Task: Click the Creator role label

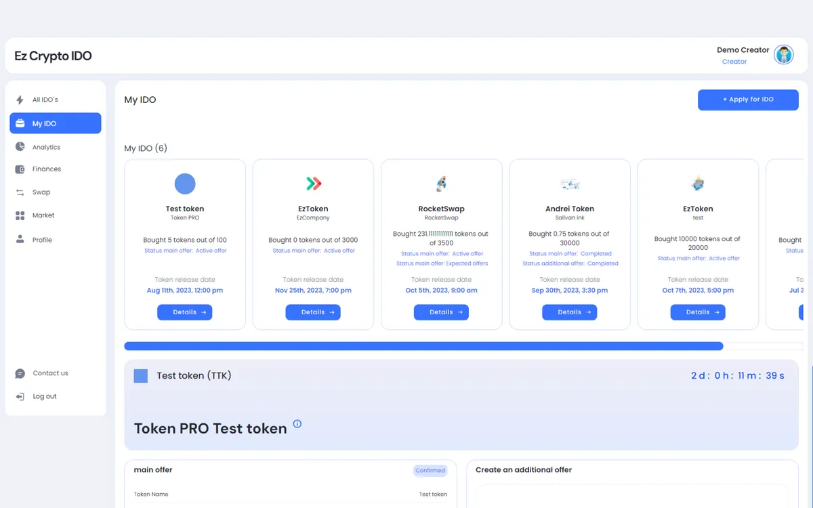Action: [x=734, y=62]
